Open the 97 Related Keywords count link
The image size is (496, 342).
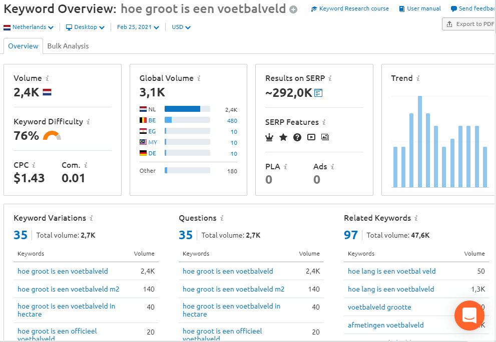coord(351,235)
